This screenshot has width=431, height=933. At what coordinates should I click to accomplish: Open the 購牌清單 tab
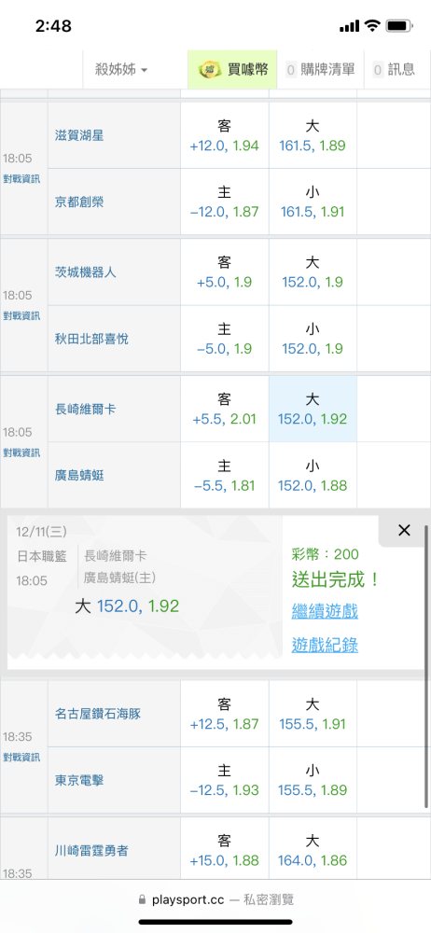tap(321, 70)
